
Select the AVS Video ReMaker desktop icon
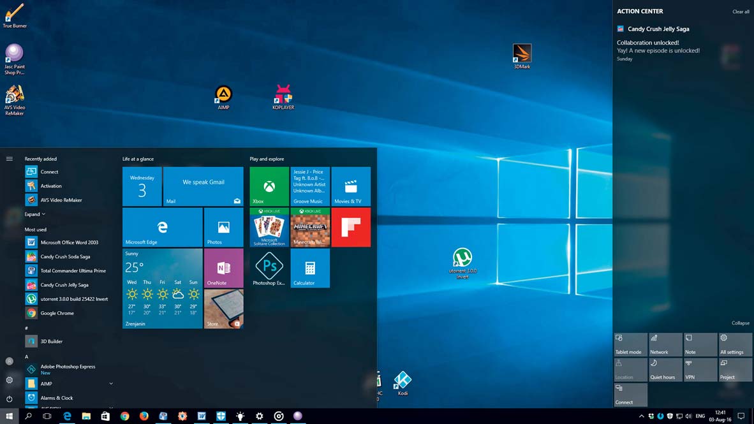(x=15, y=101)
